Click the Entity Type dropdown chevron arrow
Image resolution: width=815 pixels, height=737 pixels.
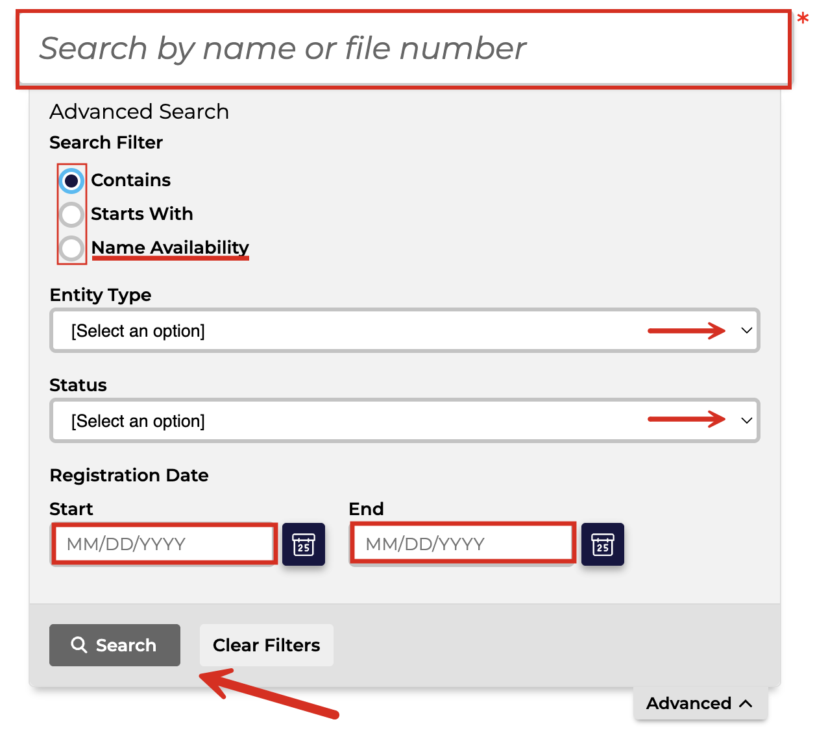747,331
